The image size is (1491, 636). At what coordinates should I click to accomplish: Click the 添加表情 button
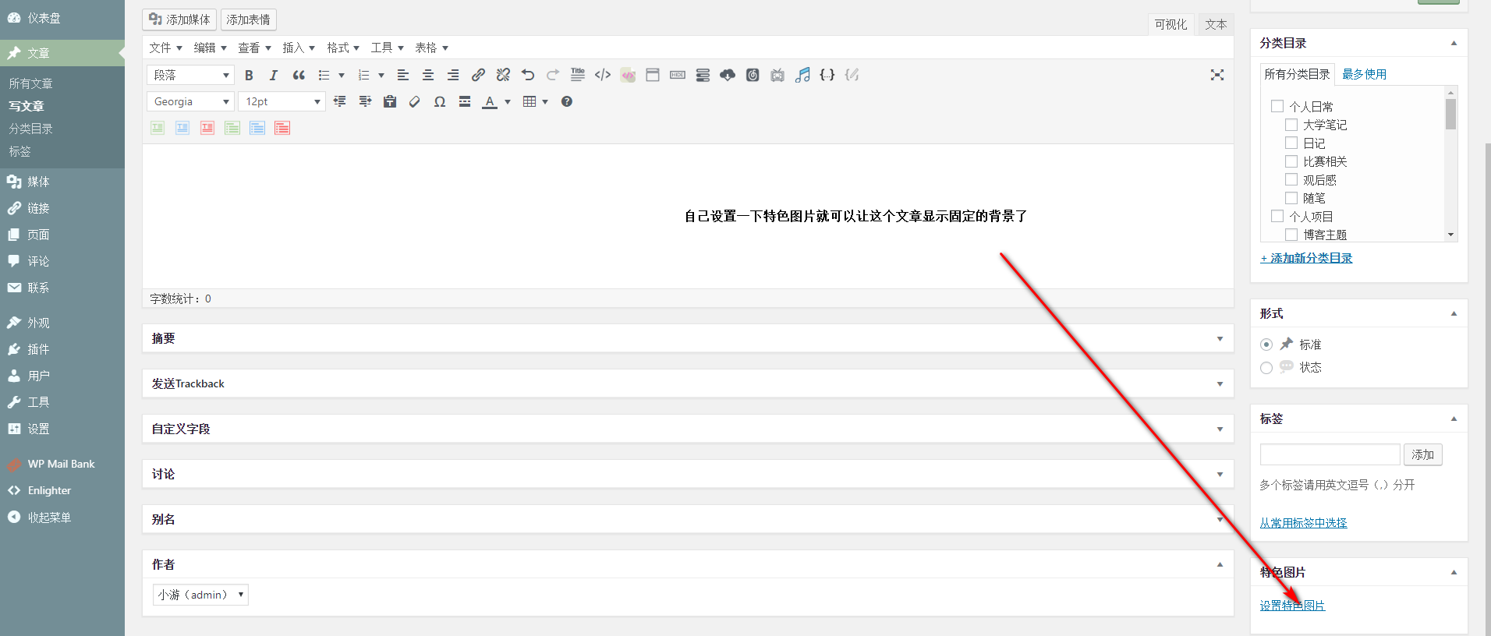[x=249, y=19]
